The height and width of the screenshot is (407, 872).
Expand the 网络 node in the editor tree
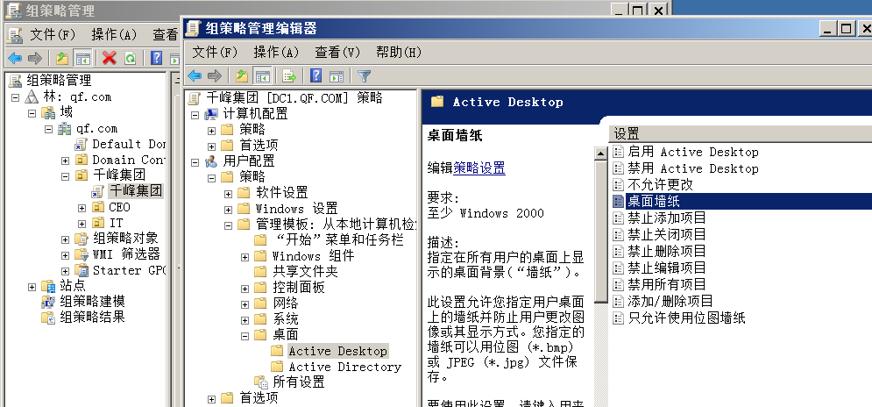pyautogui.click(x=245, y=304)
